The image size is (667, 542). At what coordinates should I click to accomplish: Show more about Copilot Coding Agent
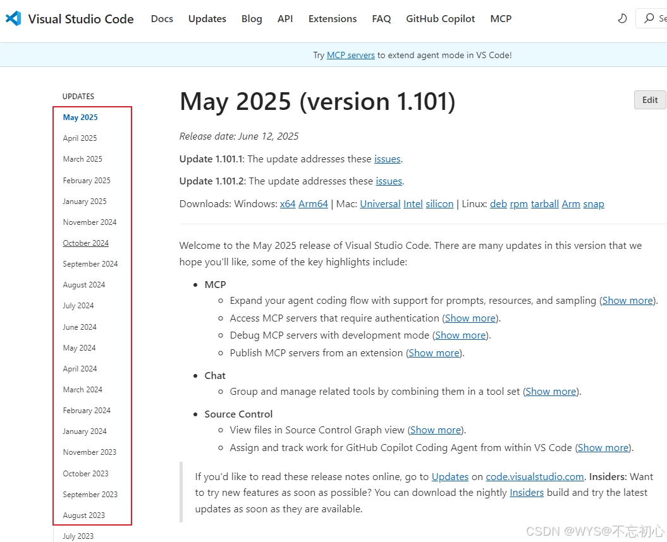[x=603, y=448]
